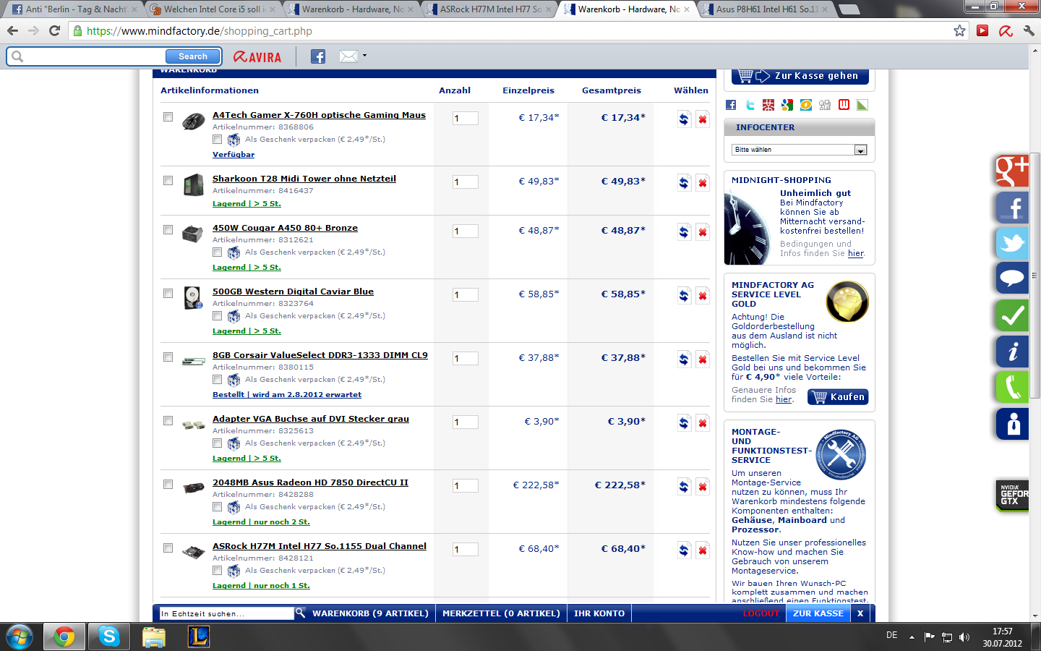Open the Windows Start menu
This screenshot has height=651, width=1041.
(x=20, y=637)
